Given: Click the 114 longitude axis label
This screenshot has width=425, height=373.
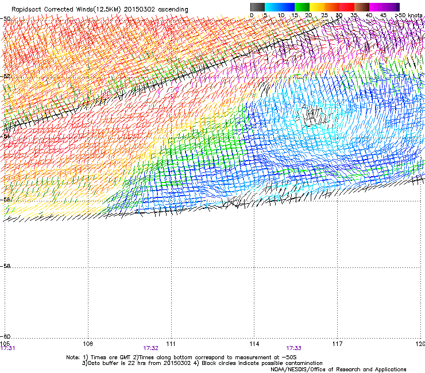Looking at the screenshot, I should (x=254, y=344).
